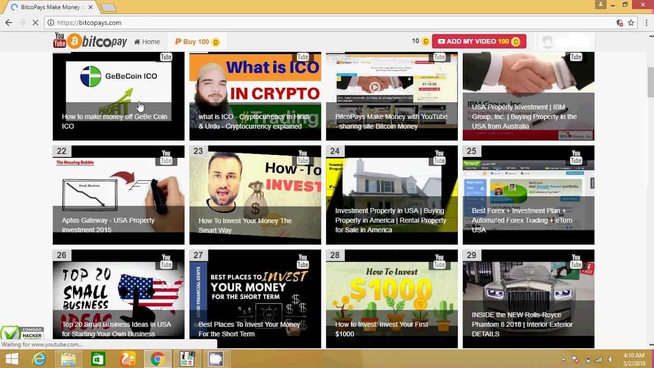Click the blocked content icon in address bar
Viewport: 654px width, 368px height.
coord(619,22)
